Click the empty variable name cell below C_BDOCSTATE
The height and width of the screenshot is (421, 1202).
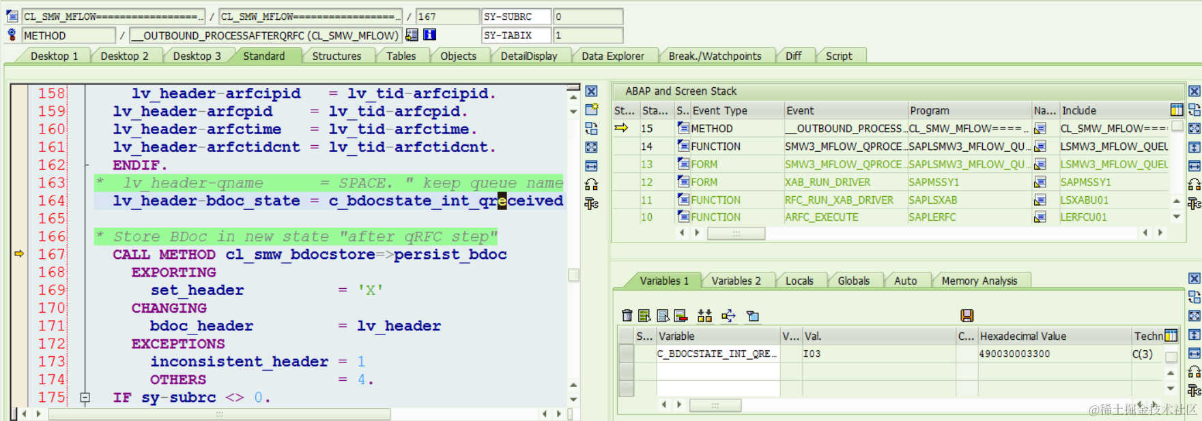718,371
